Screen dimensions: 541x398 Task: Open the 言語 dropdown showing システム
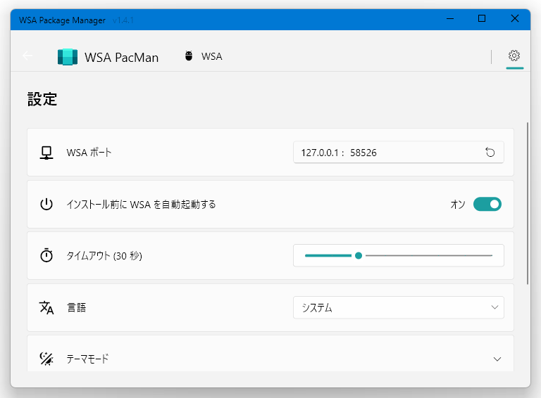click(x=399, y=307)
